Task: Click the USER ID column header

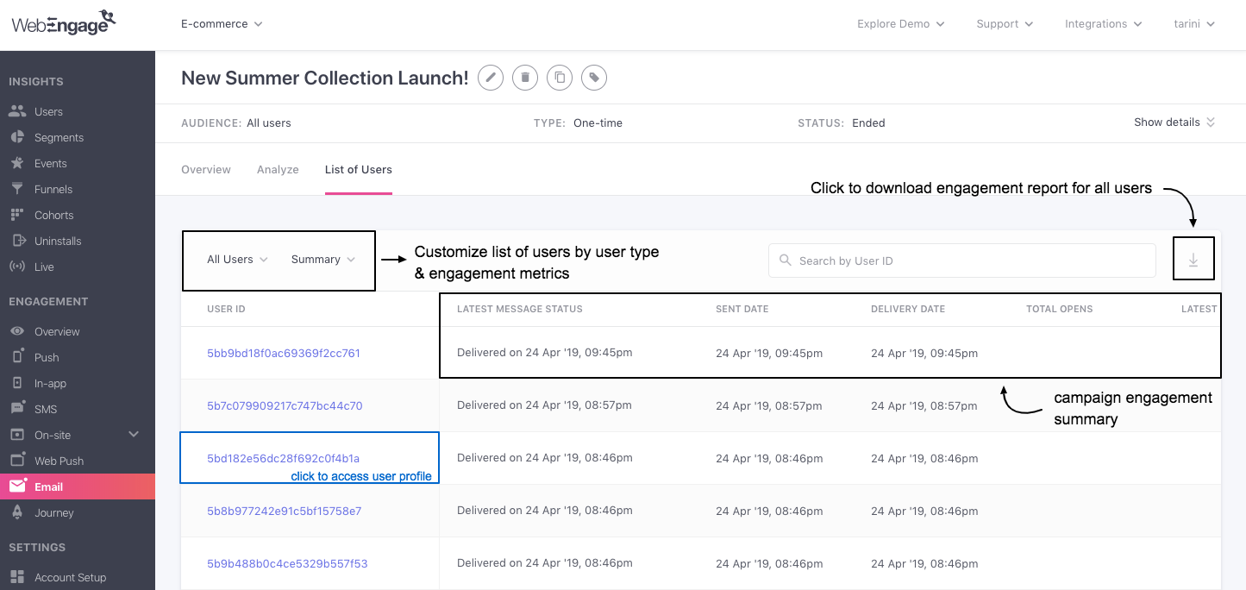Action: tap(226, 309)
